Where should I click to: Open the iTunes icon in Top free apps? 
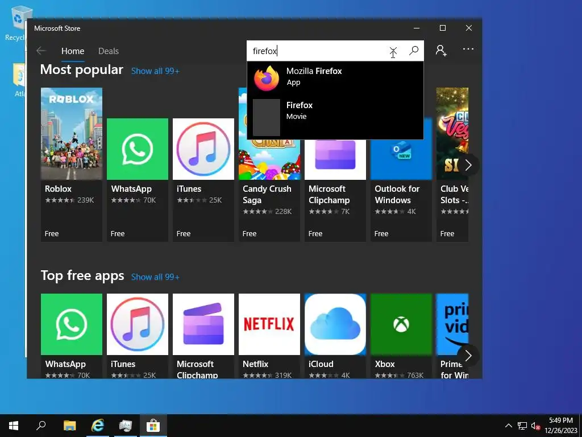[x=138, y=324]
